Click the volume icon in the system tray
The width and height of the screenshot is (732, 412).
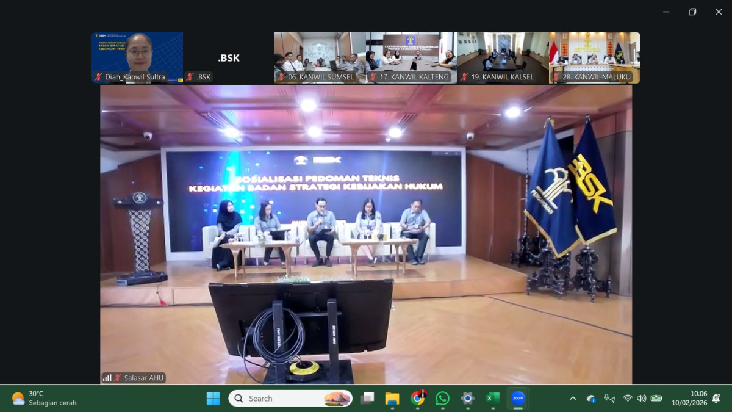coord(641,399)
